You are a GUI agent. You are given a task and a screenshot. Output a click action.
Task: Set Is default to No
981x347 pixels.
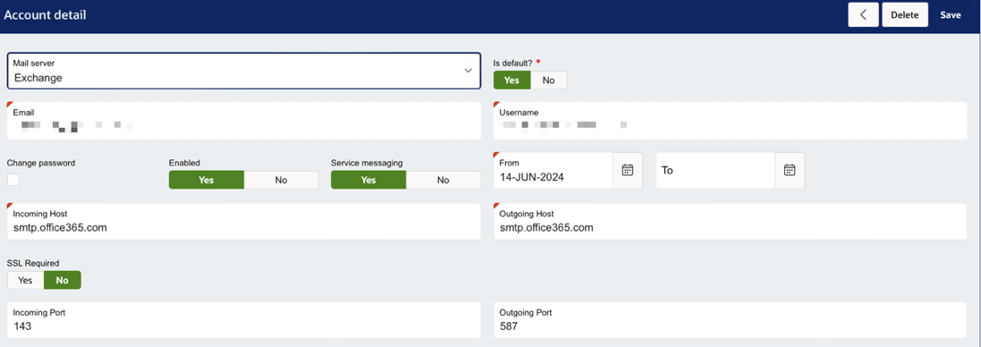[549, 80]
